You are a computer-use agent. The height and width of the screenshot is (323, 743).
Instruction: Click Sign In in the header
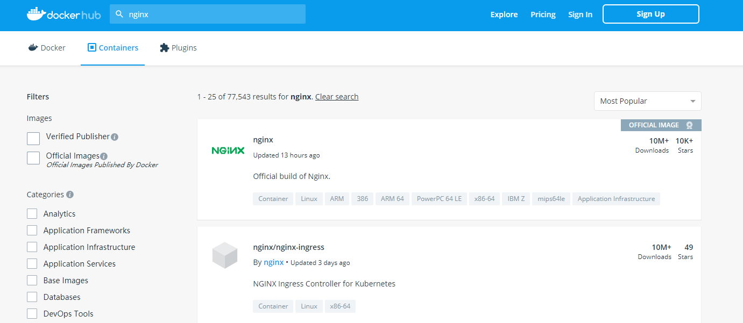(x=580, y=15)
